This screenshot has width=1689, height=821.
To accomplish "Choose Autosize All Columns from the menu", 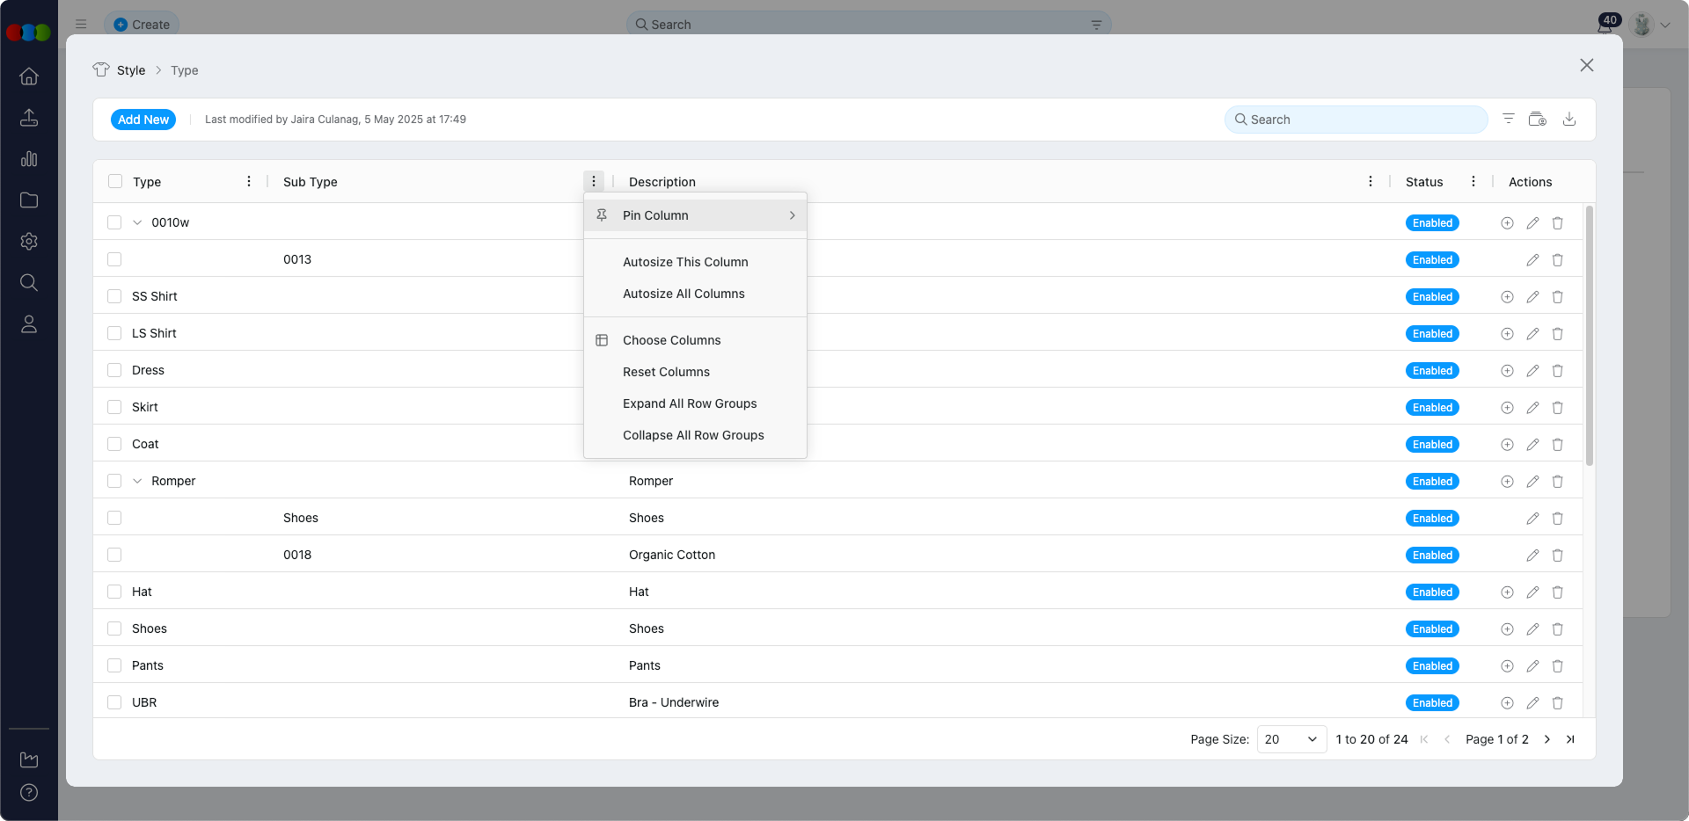I will click(x=684, y=294).
